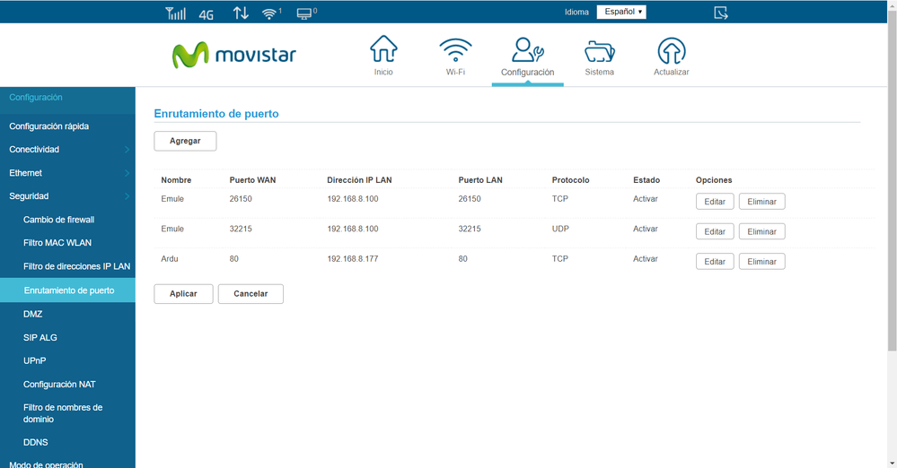897x468 pixels.
Task: Click the 4G signal strength icon
Action: pos(176,13)
